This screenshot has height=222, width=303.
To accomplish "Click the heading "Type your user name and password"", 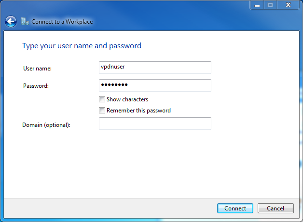I will [x=82, y=46].
